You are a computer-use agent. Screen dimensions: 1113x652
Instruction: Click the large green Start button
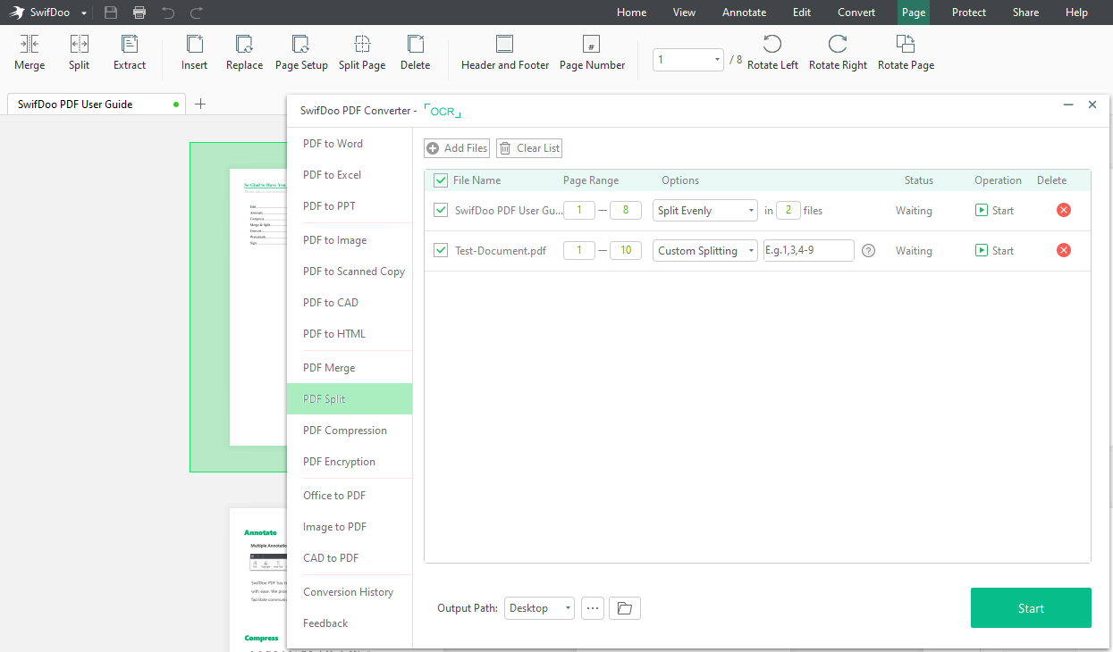coord(1031,608)
